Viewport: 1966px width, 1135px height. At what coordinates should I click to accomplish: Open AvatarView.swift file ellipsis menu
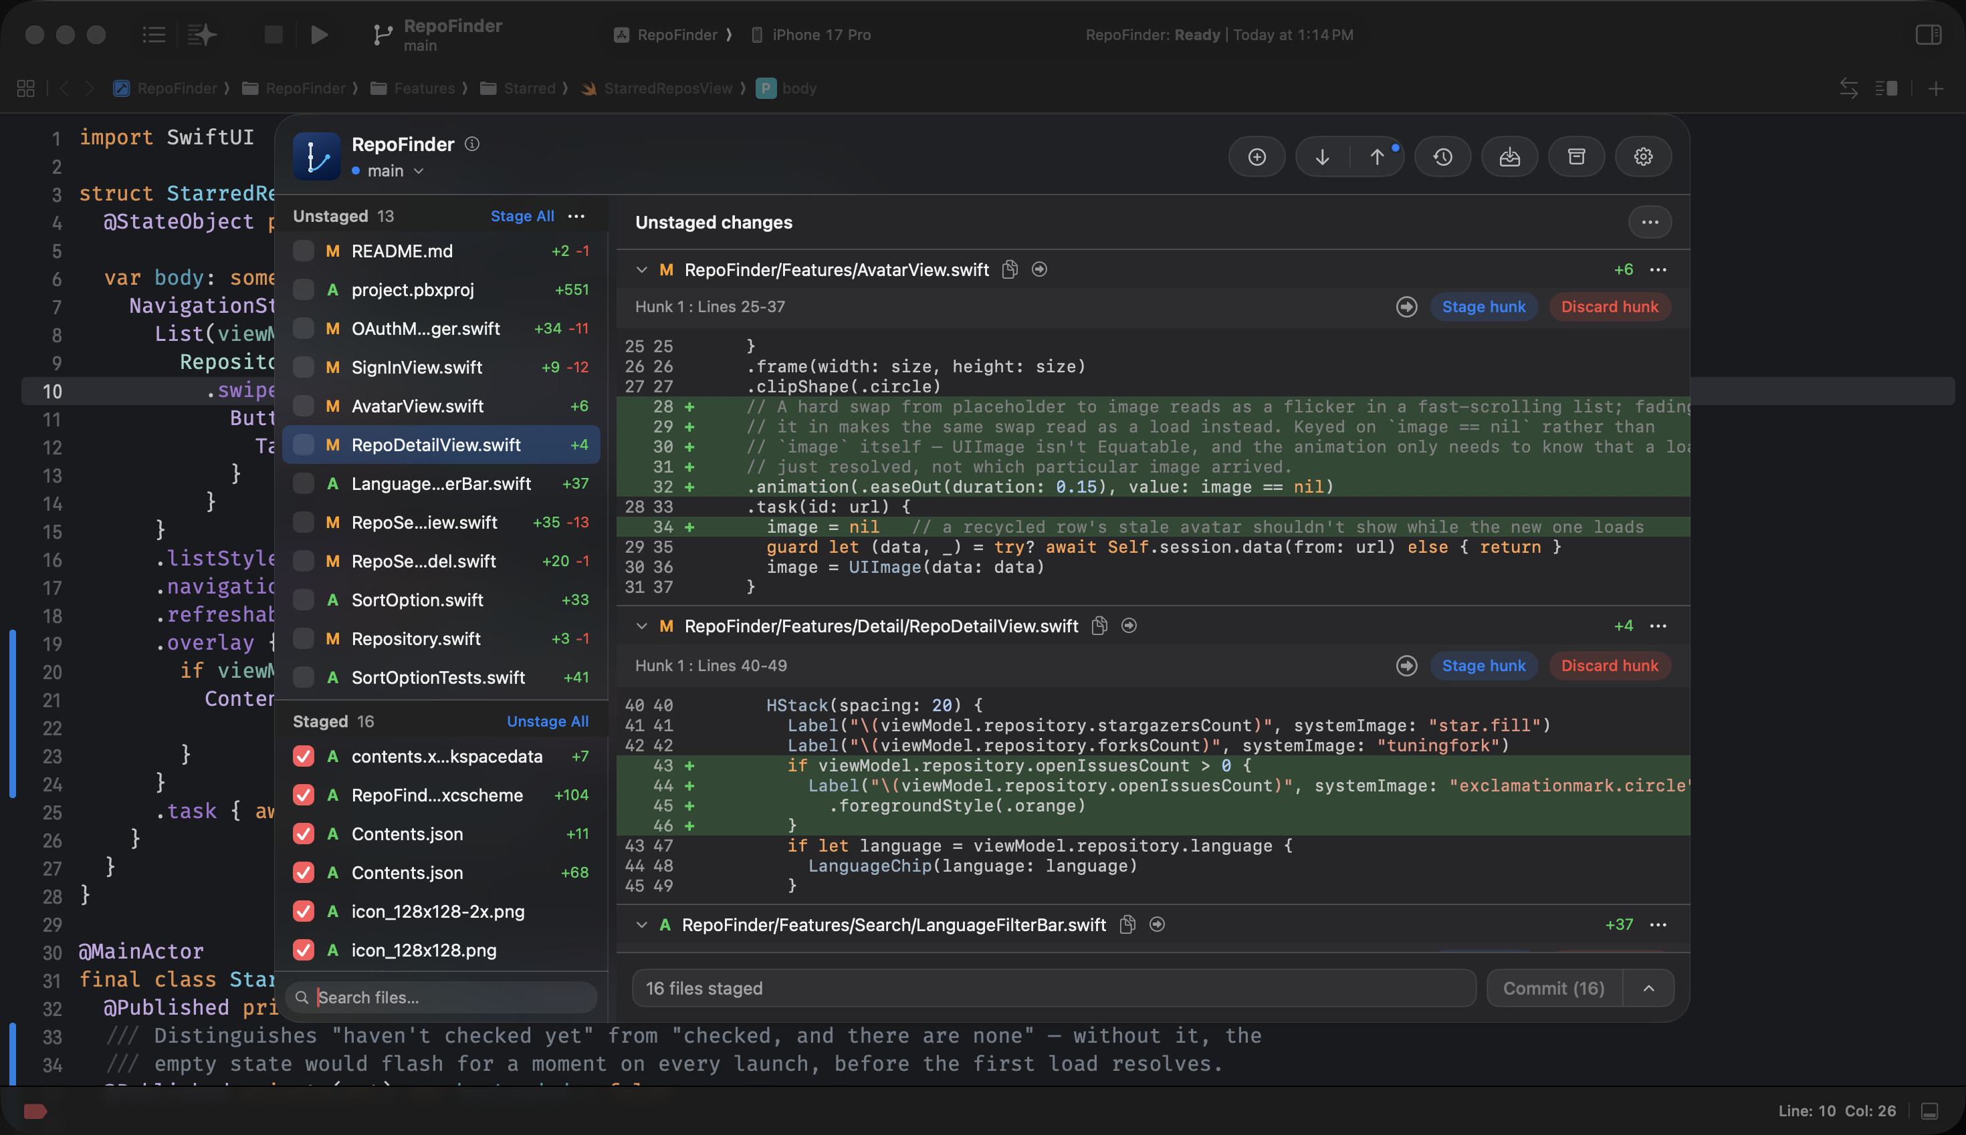coord(1658,270)
